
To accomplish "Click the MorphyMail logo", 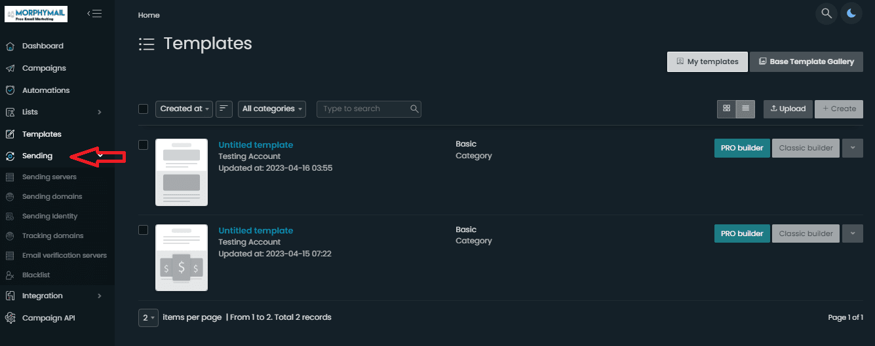I will point(36,14).
